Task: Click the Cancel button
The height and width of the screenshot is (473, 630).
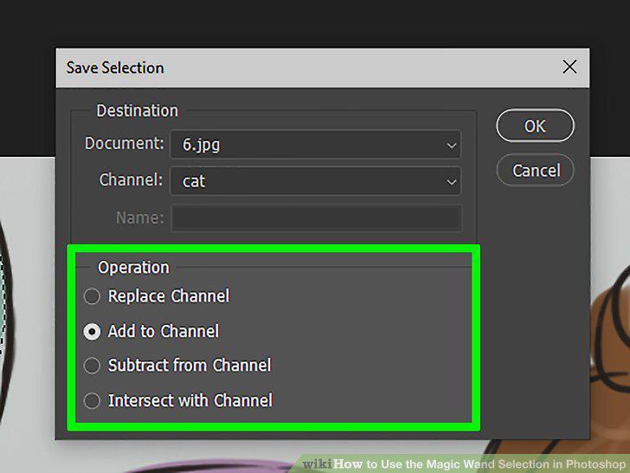Action: pos(535,170)
